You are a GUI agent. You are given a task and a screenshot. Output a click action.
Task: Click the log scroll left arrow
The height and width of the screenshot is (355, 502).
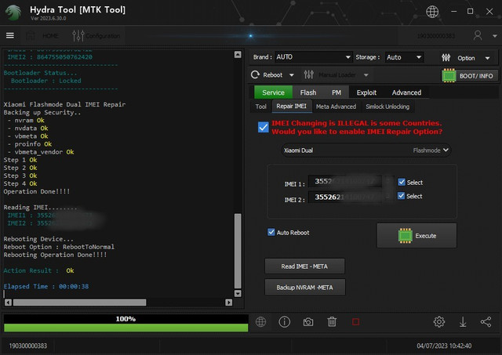pos(8,302)
